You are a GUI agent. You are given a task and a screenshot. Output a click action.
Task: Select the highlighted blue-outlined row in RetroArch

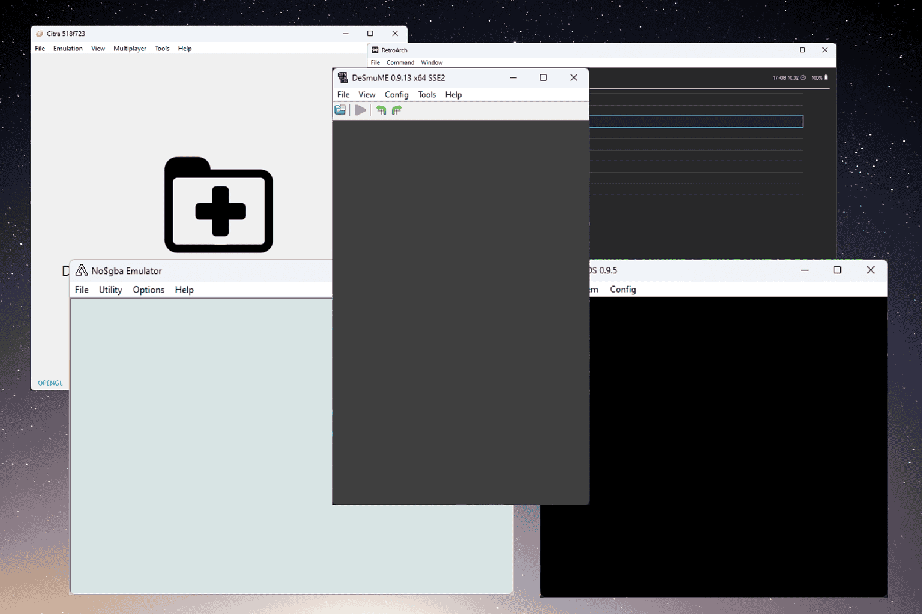(x=696, y=122)
